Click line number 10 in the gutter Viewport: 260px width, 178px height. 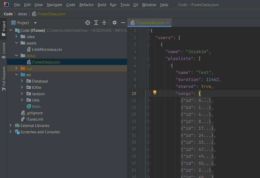point(134,94)
